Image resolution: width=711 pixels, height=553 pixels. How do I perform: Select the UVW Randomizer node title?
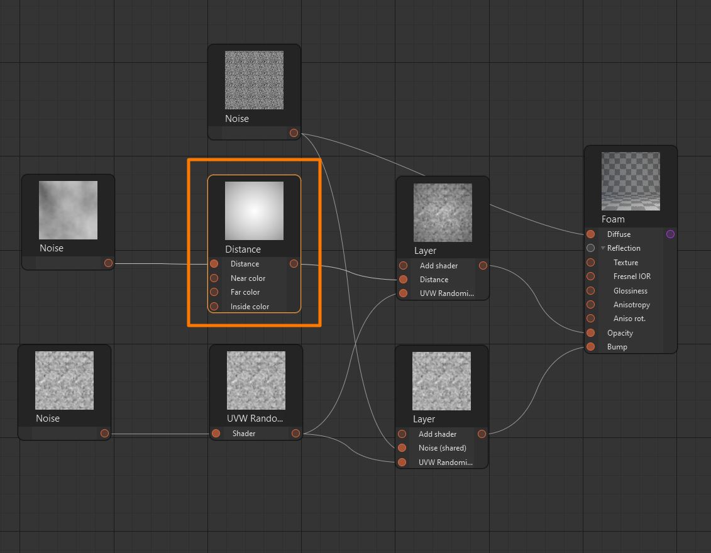click(x=255, y=419)
